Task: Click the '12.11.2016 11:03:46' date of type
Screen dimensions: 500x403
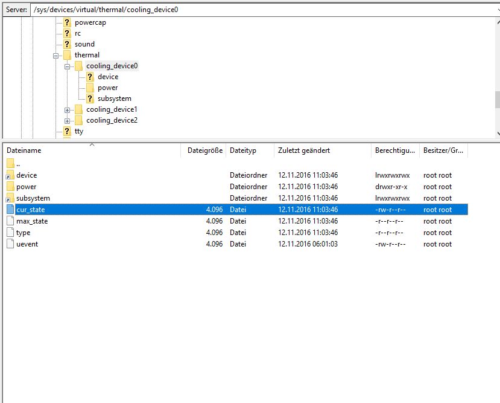Action: pyautogui.click(x=308, y=233)
